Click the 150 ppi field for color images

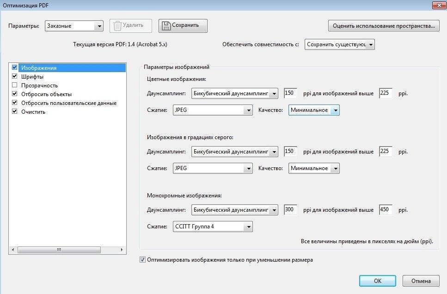pos(290,93)
